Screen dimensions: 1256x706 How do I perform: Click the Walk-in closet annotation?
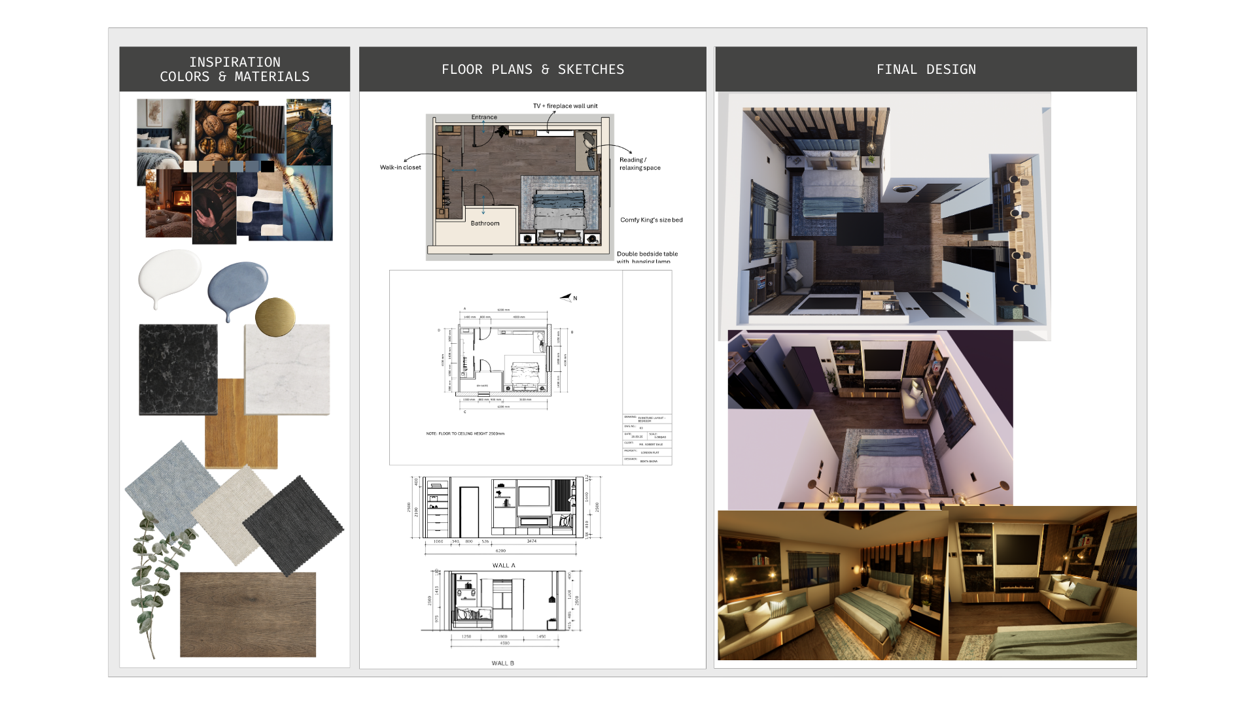(x=400, y=167)
